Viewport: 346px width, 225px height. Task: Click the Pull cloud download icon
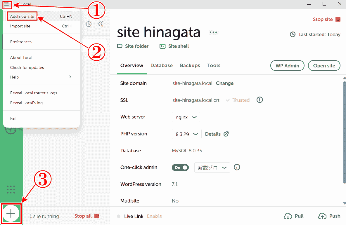pyautogui.click(x=288, y=216)
